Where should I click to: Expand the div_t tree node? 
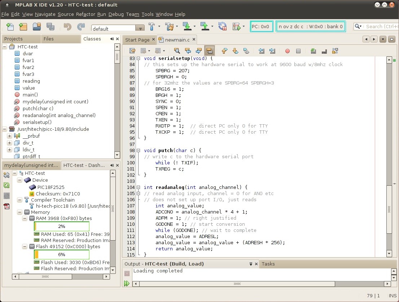pos(10,143)
